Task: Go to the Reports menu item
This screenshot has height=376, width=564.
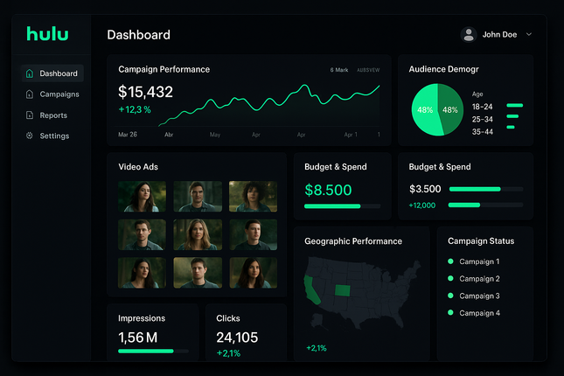Action: (53, 115)
